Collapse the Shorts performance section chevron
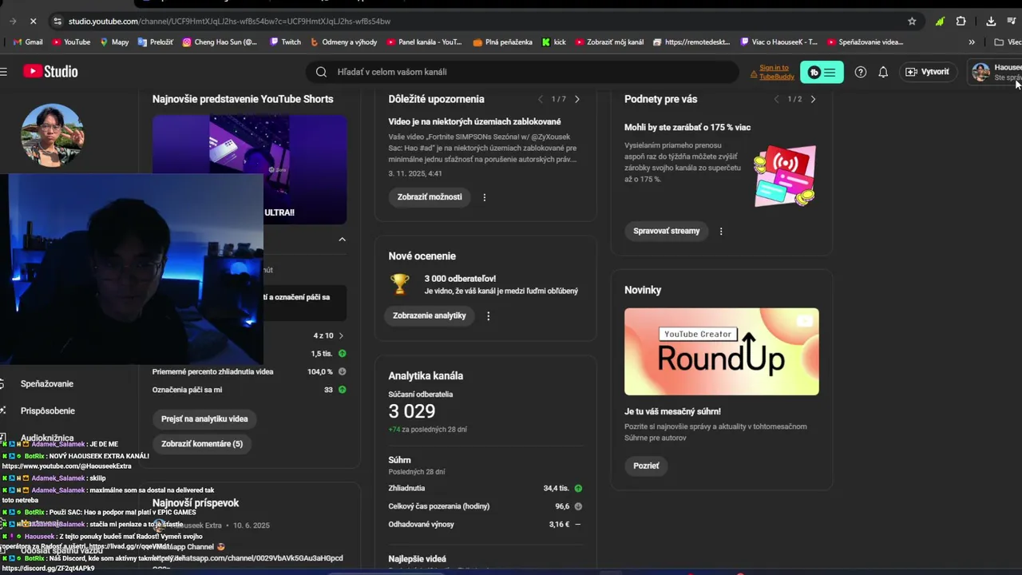This screenshot has width=1022, height=575. click(342, 240)
